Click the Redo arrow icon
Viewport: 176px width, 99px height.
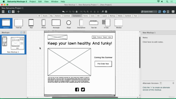pos(67,12)
